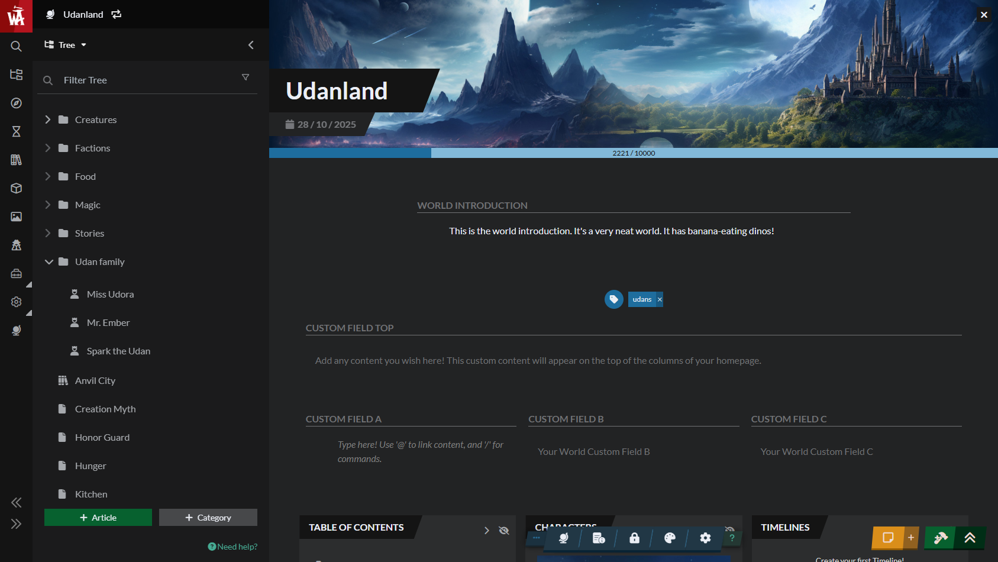The width and height of the screenshot is (998, 562).
Task: Click the three dots toolbar handle
Action: (537, 538)
